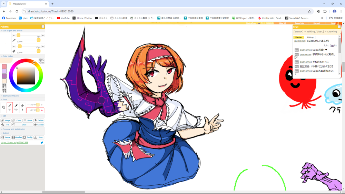Screen dimensions: 345x194
Task: Select the hand pan tool
Action: (x=3, y=108)
